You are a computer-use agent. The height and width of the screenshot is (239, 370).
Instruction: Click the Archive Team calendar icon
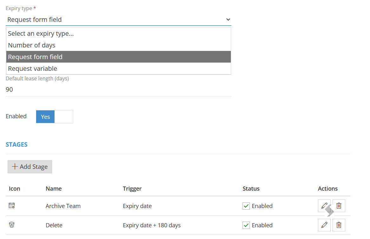[x=12, y=205]
